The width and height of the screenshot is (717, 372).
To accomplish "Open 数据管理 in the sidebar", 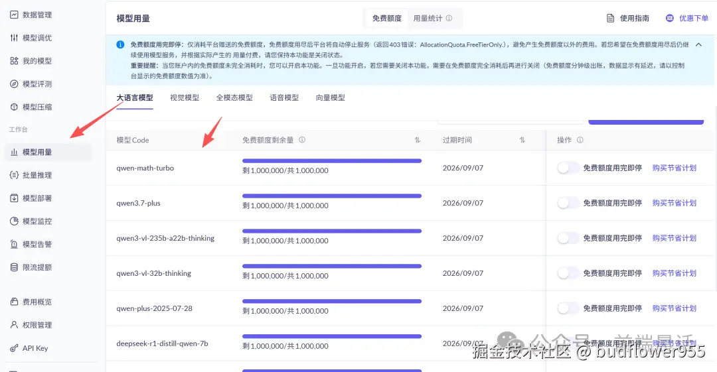I will click(31, 15).
